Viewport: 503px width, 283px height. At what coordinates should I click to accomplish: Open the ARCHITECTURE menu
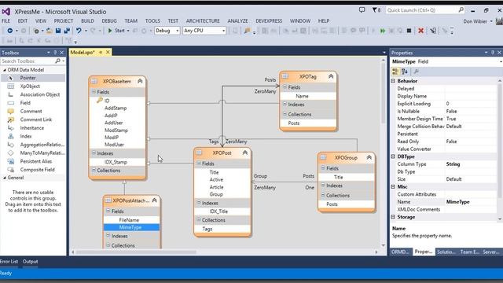pyautogui.click(x=203, y=21)
